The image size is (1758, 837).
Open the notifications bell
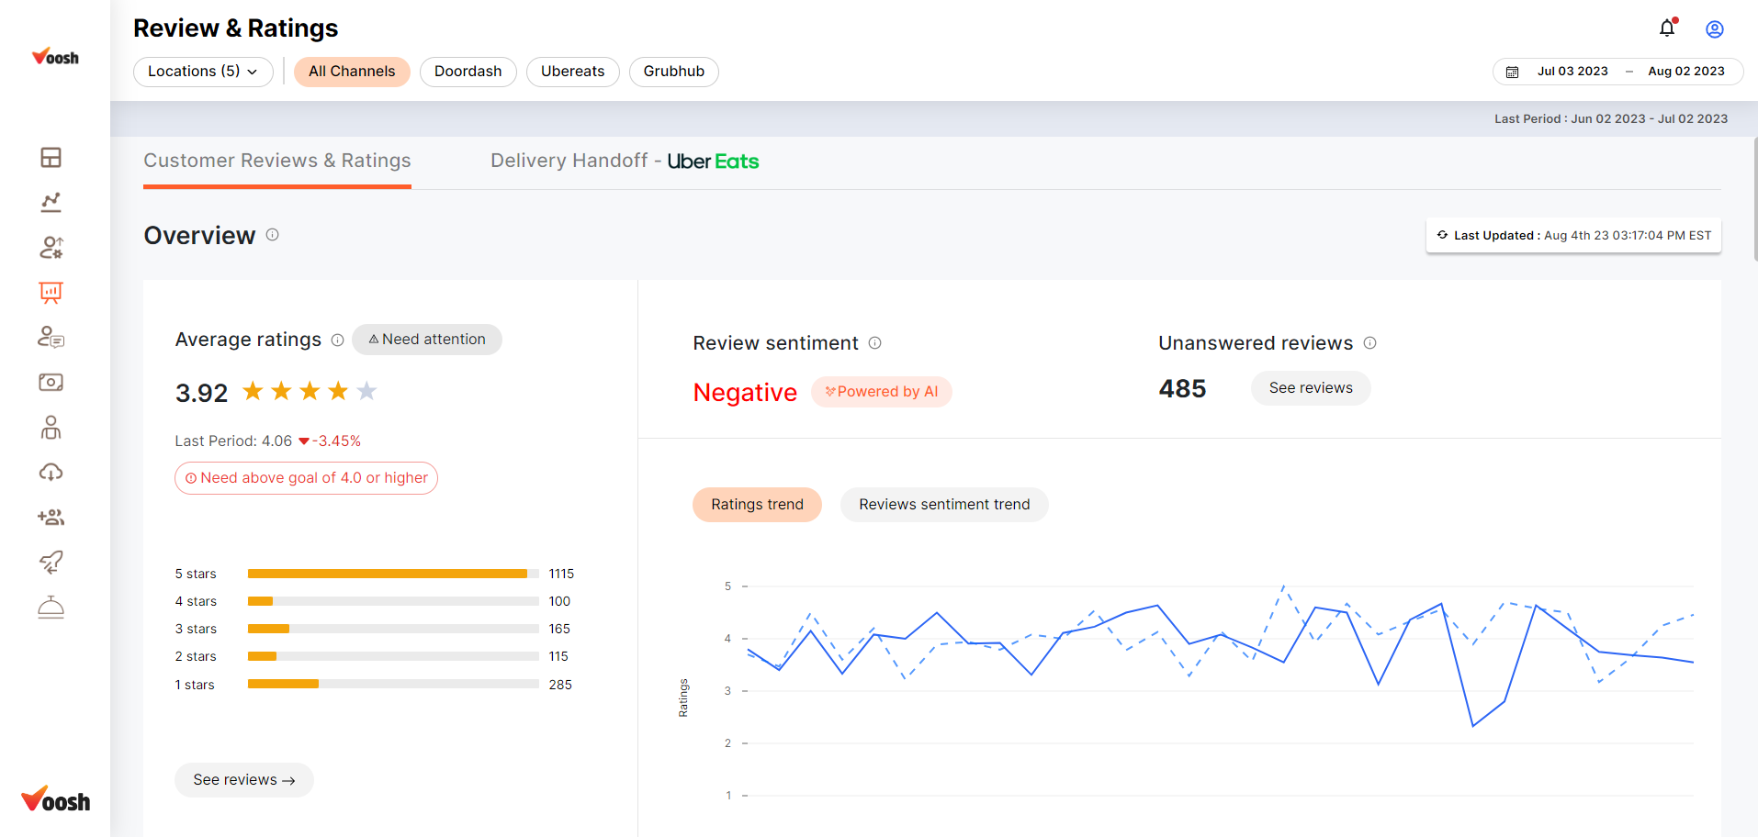pyautogui.click(x=1667, y=28)
